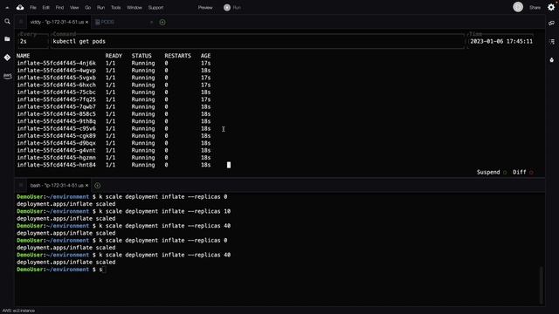The image size is (559, 314).
Task: Open the Environment folder panel icon
Action: (7, 38)
